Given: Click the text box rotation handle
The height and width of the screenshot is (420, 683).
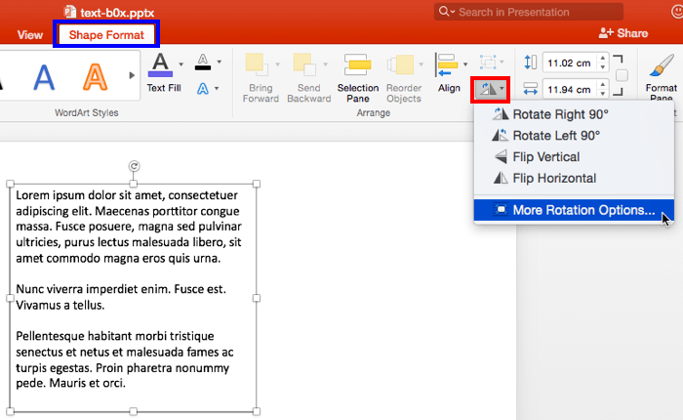Looking at the screenshot, I should [134, 166].
